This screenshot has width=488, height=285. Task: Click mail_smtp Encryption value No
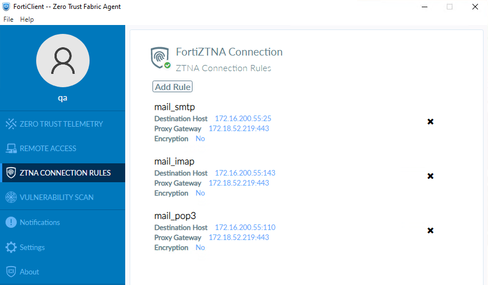click(200, 139)
